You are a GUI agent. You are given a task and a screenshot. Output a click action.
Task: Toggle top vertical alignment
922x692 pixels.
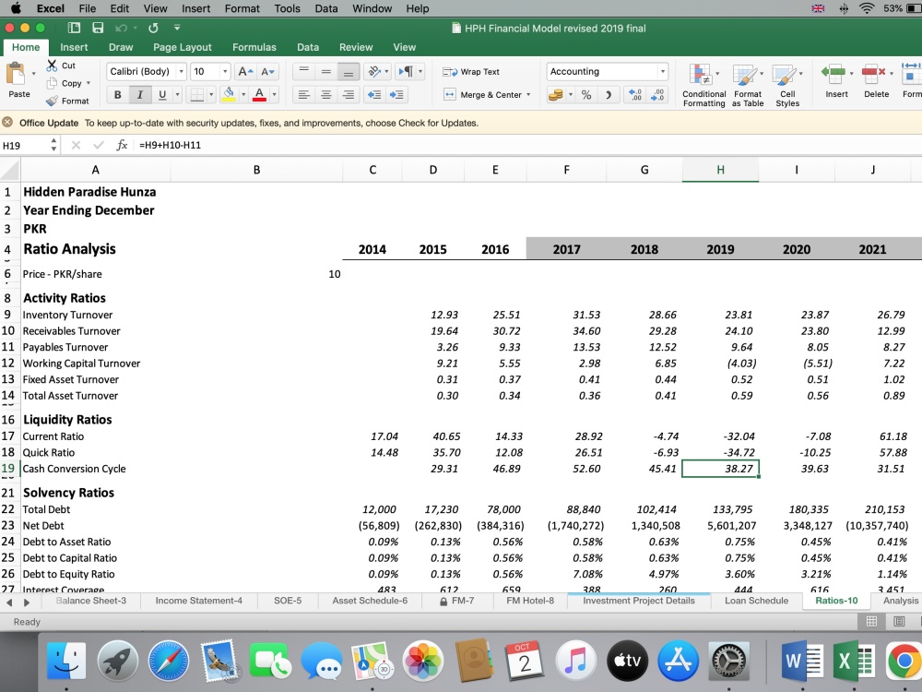pyautogui.click(x=304, y=71)
